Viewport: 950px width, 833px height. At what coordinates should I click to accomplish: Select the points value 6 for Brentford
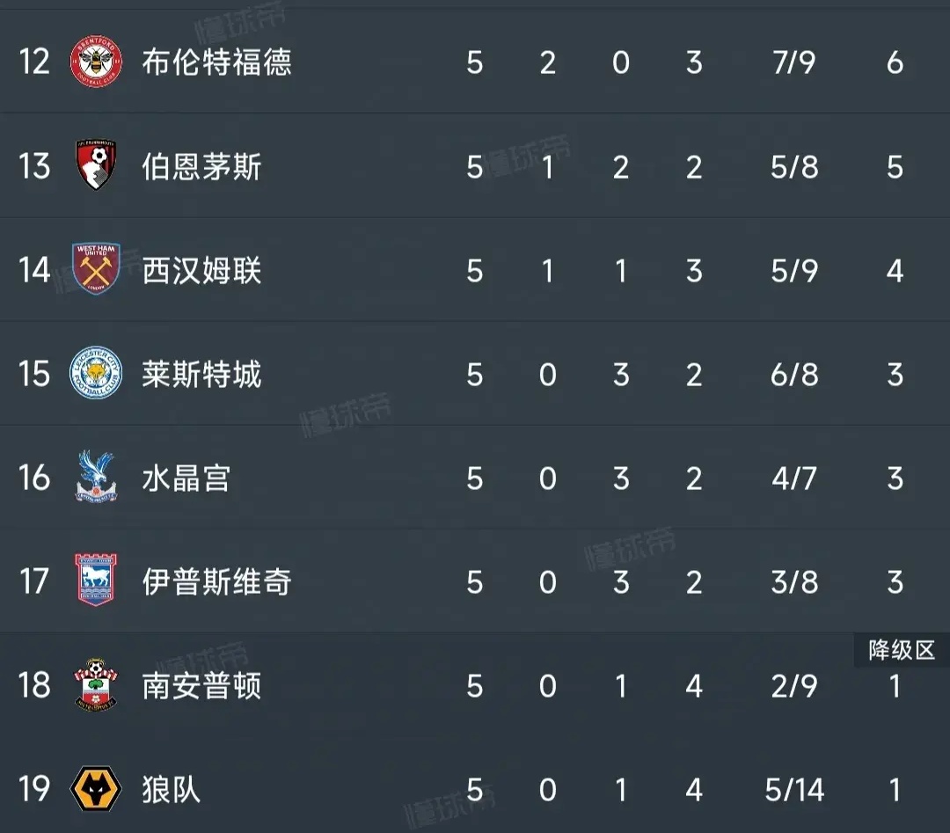click(895, 63)
